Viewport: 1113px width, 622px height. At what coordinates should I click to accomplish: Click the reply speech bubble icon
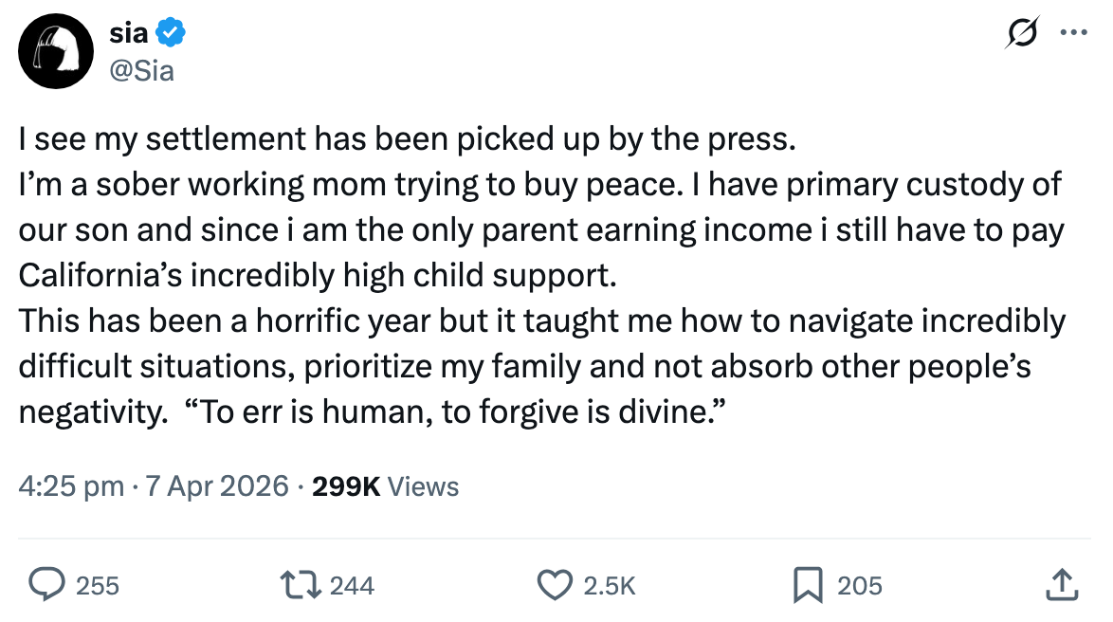(x=46, y=584)
